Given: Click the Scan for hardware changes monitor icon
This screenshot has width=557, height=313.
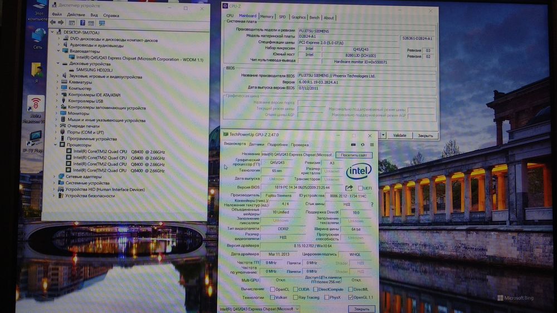Looking at the screenshot, I should [x=102, y=23].
